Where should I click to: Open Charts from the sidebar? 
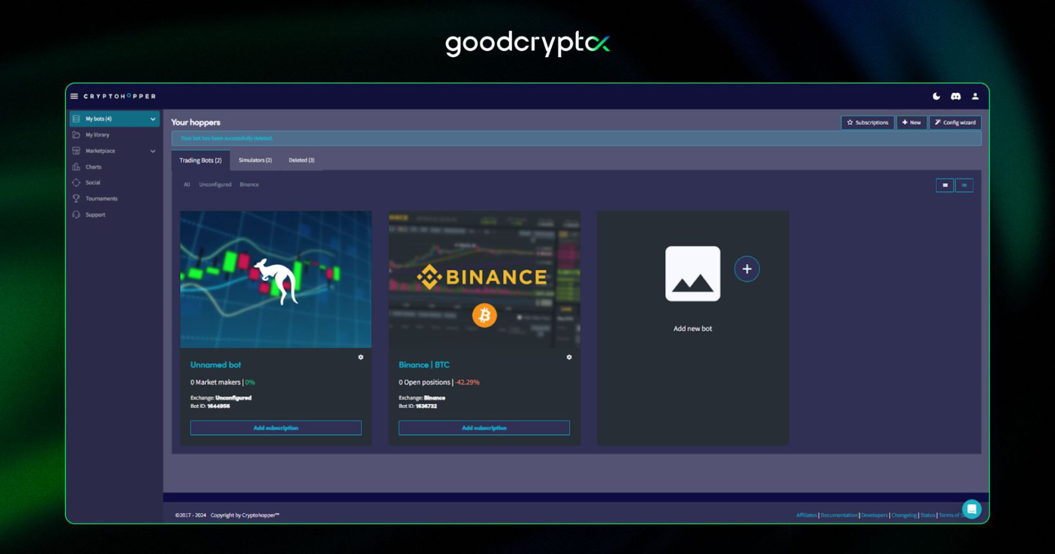coord(93,167)
